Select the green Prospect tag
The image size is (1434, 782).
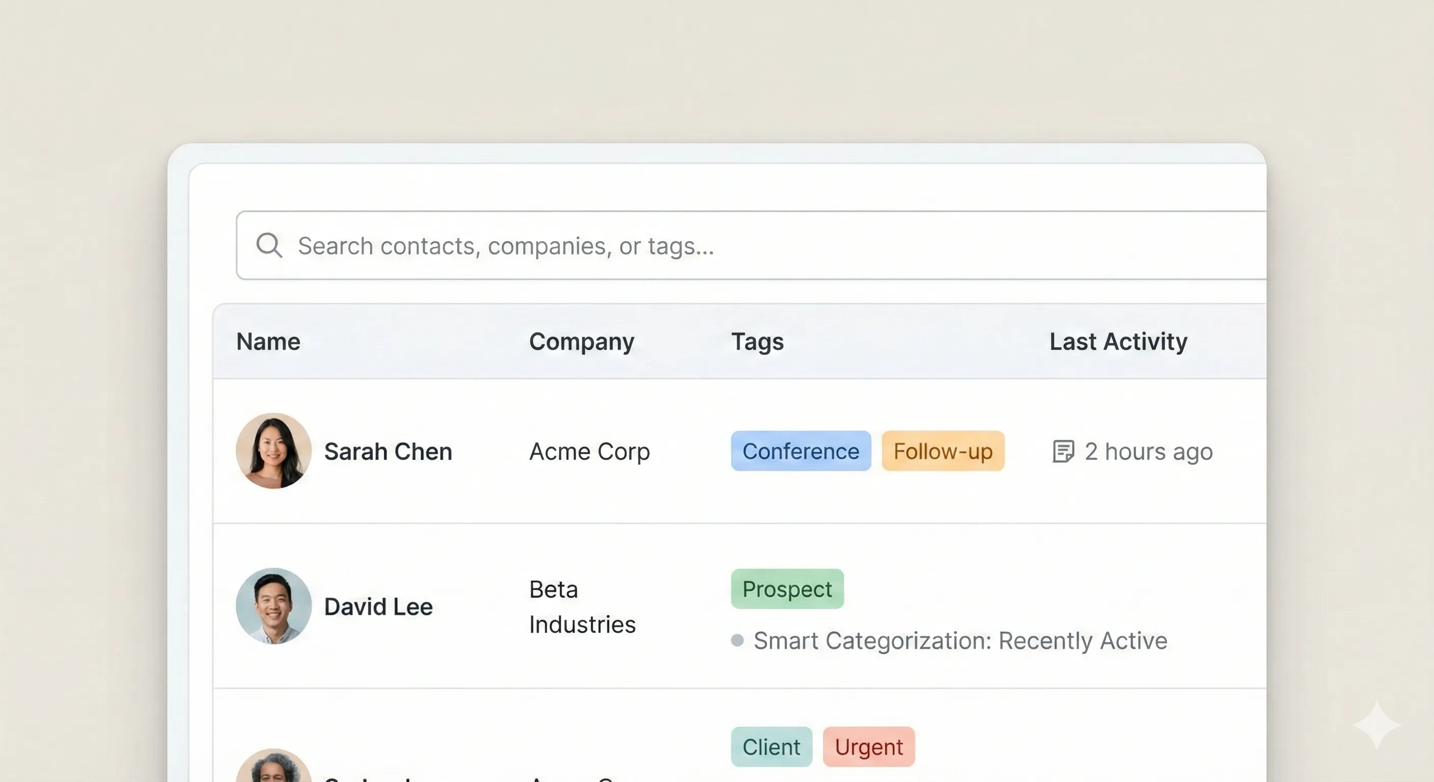click(x=787, y=589)
